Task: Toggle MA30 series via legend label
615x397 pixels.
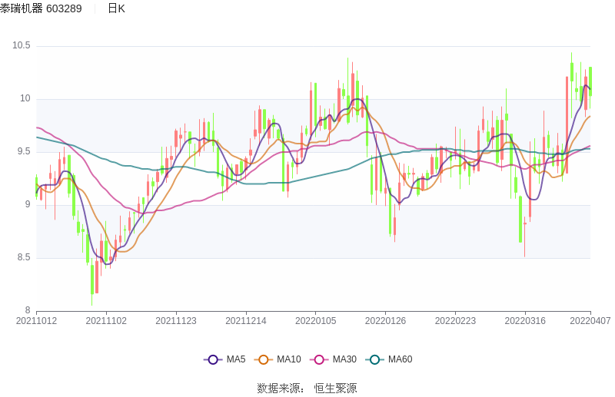Action: coord(344,359)
